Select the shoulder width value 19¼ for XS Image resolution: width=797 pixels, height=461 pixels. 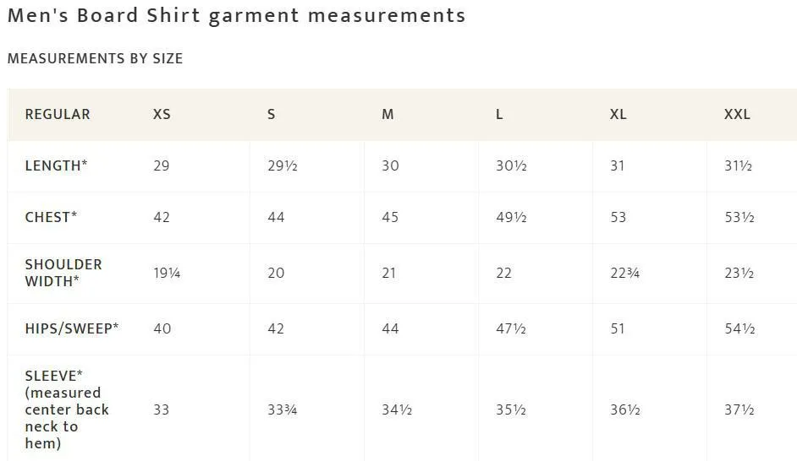coord(167,274)
